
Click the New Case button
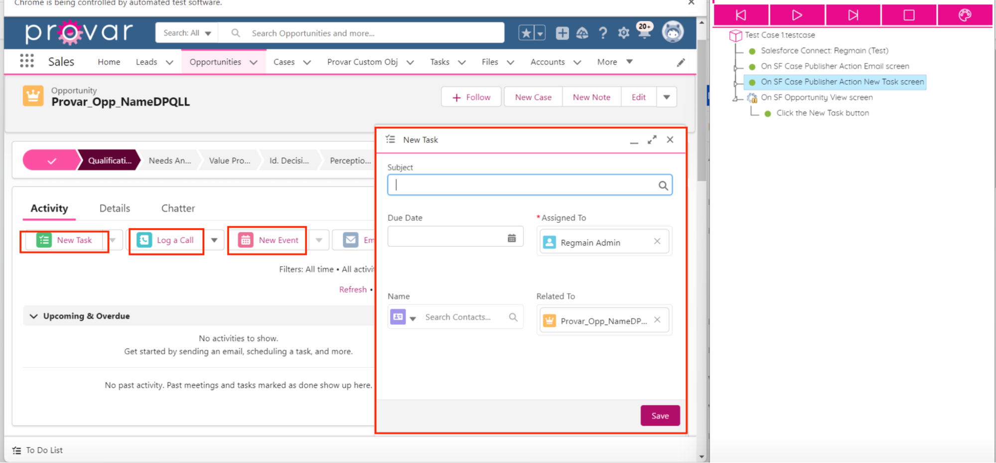tap(533, 97)
